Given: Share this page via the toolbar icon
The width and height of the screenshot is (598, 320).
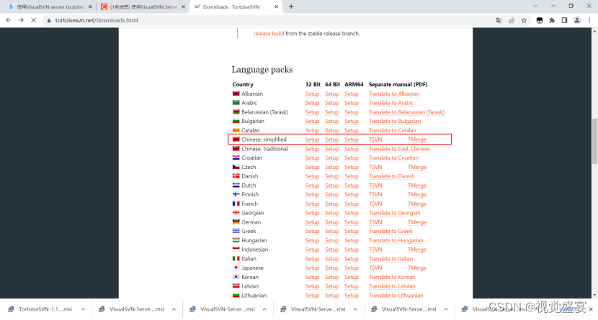Looking at the screenshot, I should point(512,20).
